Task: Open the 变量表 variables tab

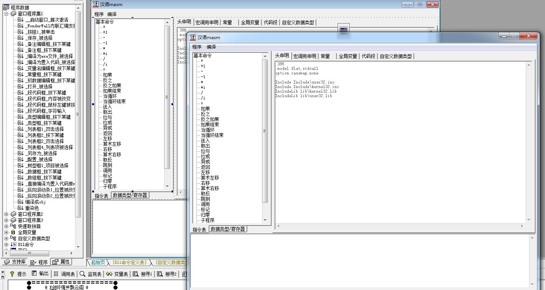Action: [x=109, y=274]
